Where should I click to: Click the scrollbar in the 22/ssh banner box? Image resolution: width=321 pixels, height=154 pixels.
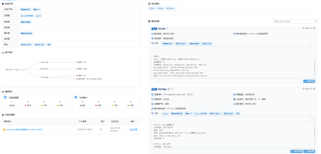tap(314, 66)
